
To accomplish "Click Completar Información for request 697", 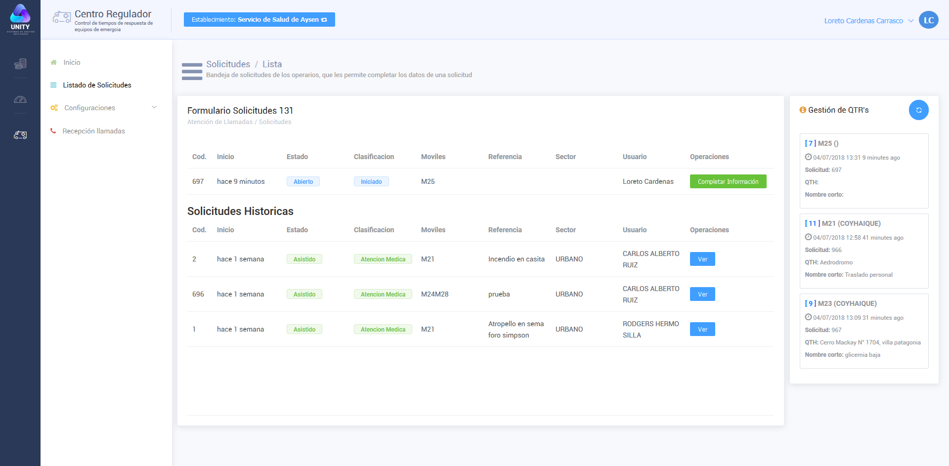I will pos(728,181).
